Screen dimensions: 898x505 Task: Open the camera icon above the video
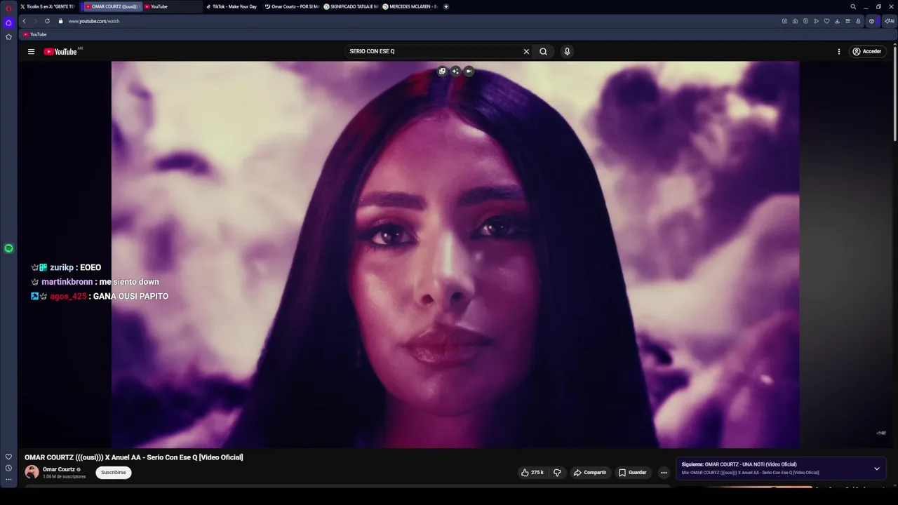coord(469,71)
